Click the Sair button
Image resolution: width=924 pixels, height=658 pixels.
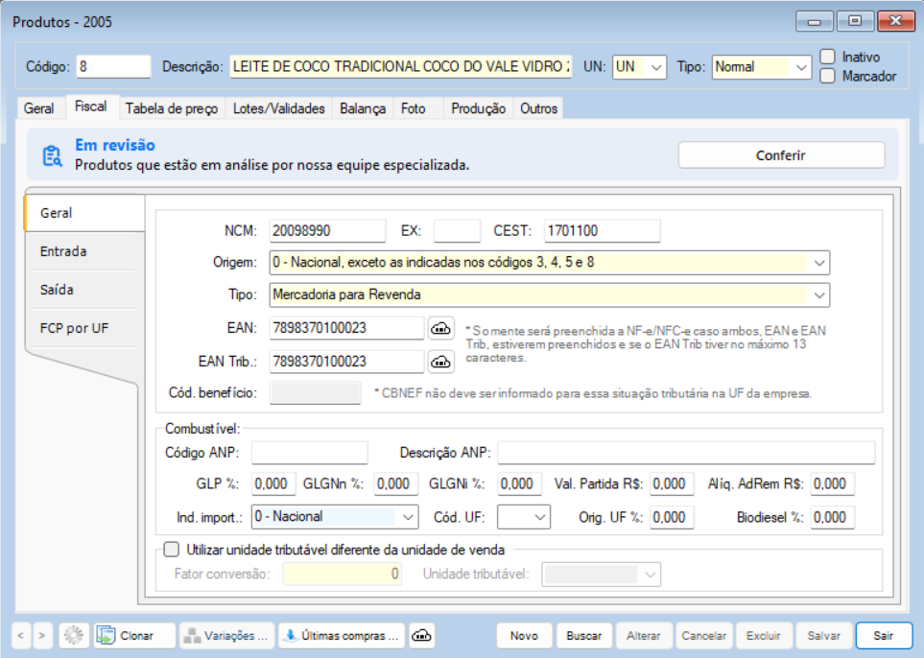[x=884, y=636]
